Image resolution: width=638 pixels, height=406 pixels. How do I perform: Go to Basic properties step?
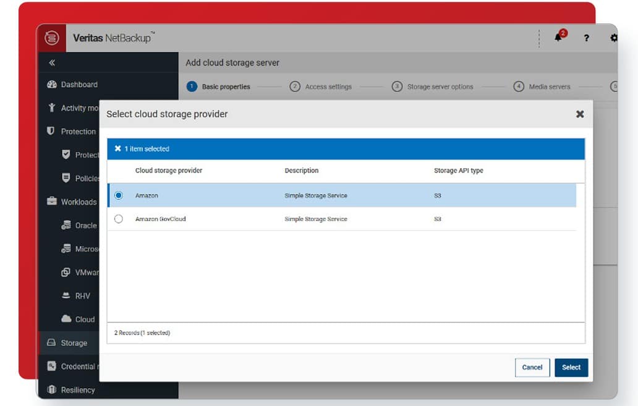[x=218, y=87]
